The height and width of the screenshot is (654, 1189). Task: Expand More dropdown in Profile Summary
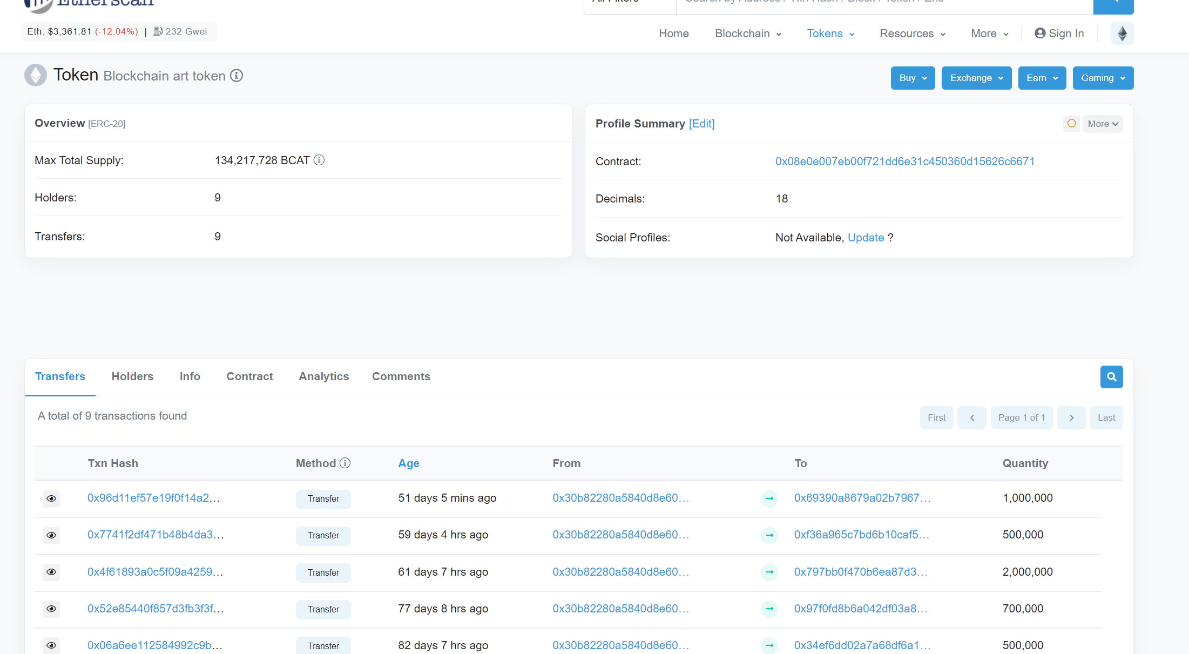click(1103, 124)
